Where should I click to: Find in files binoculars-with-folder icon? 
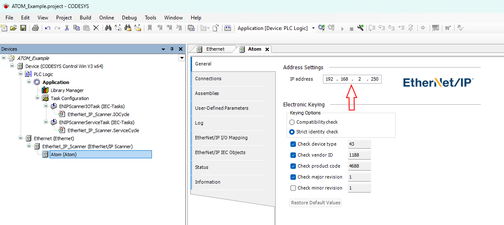click(128, 28)
